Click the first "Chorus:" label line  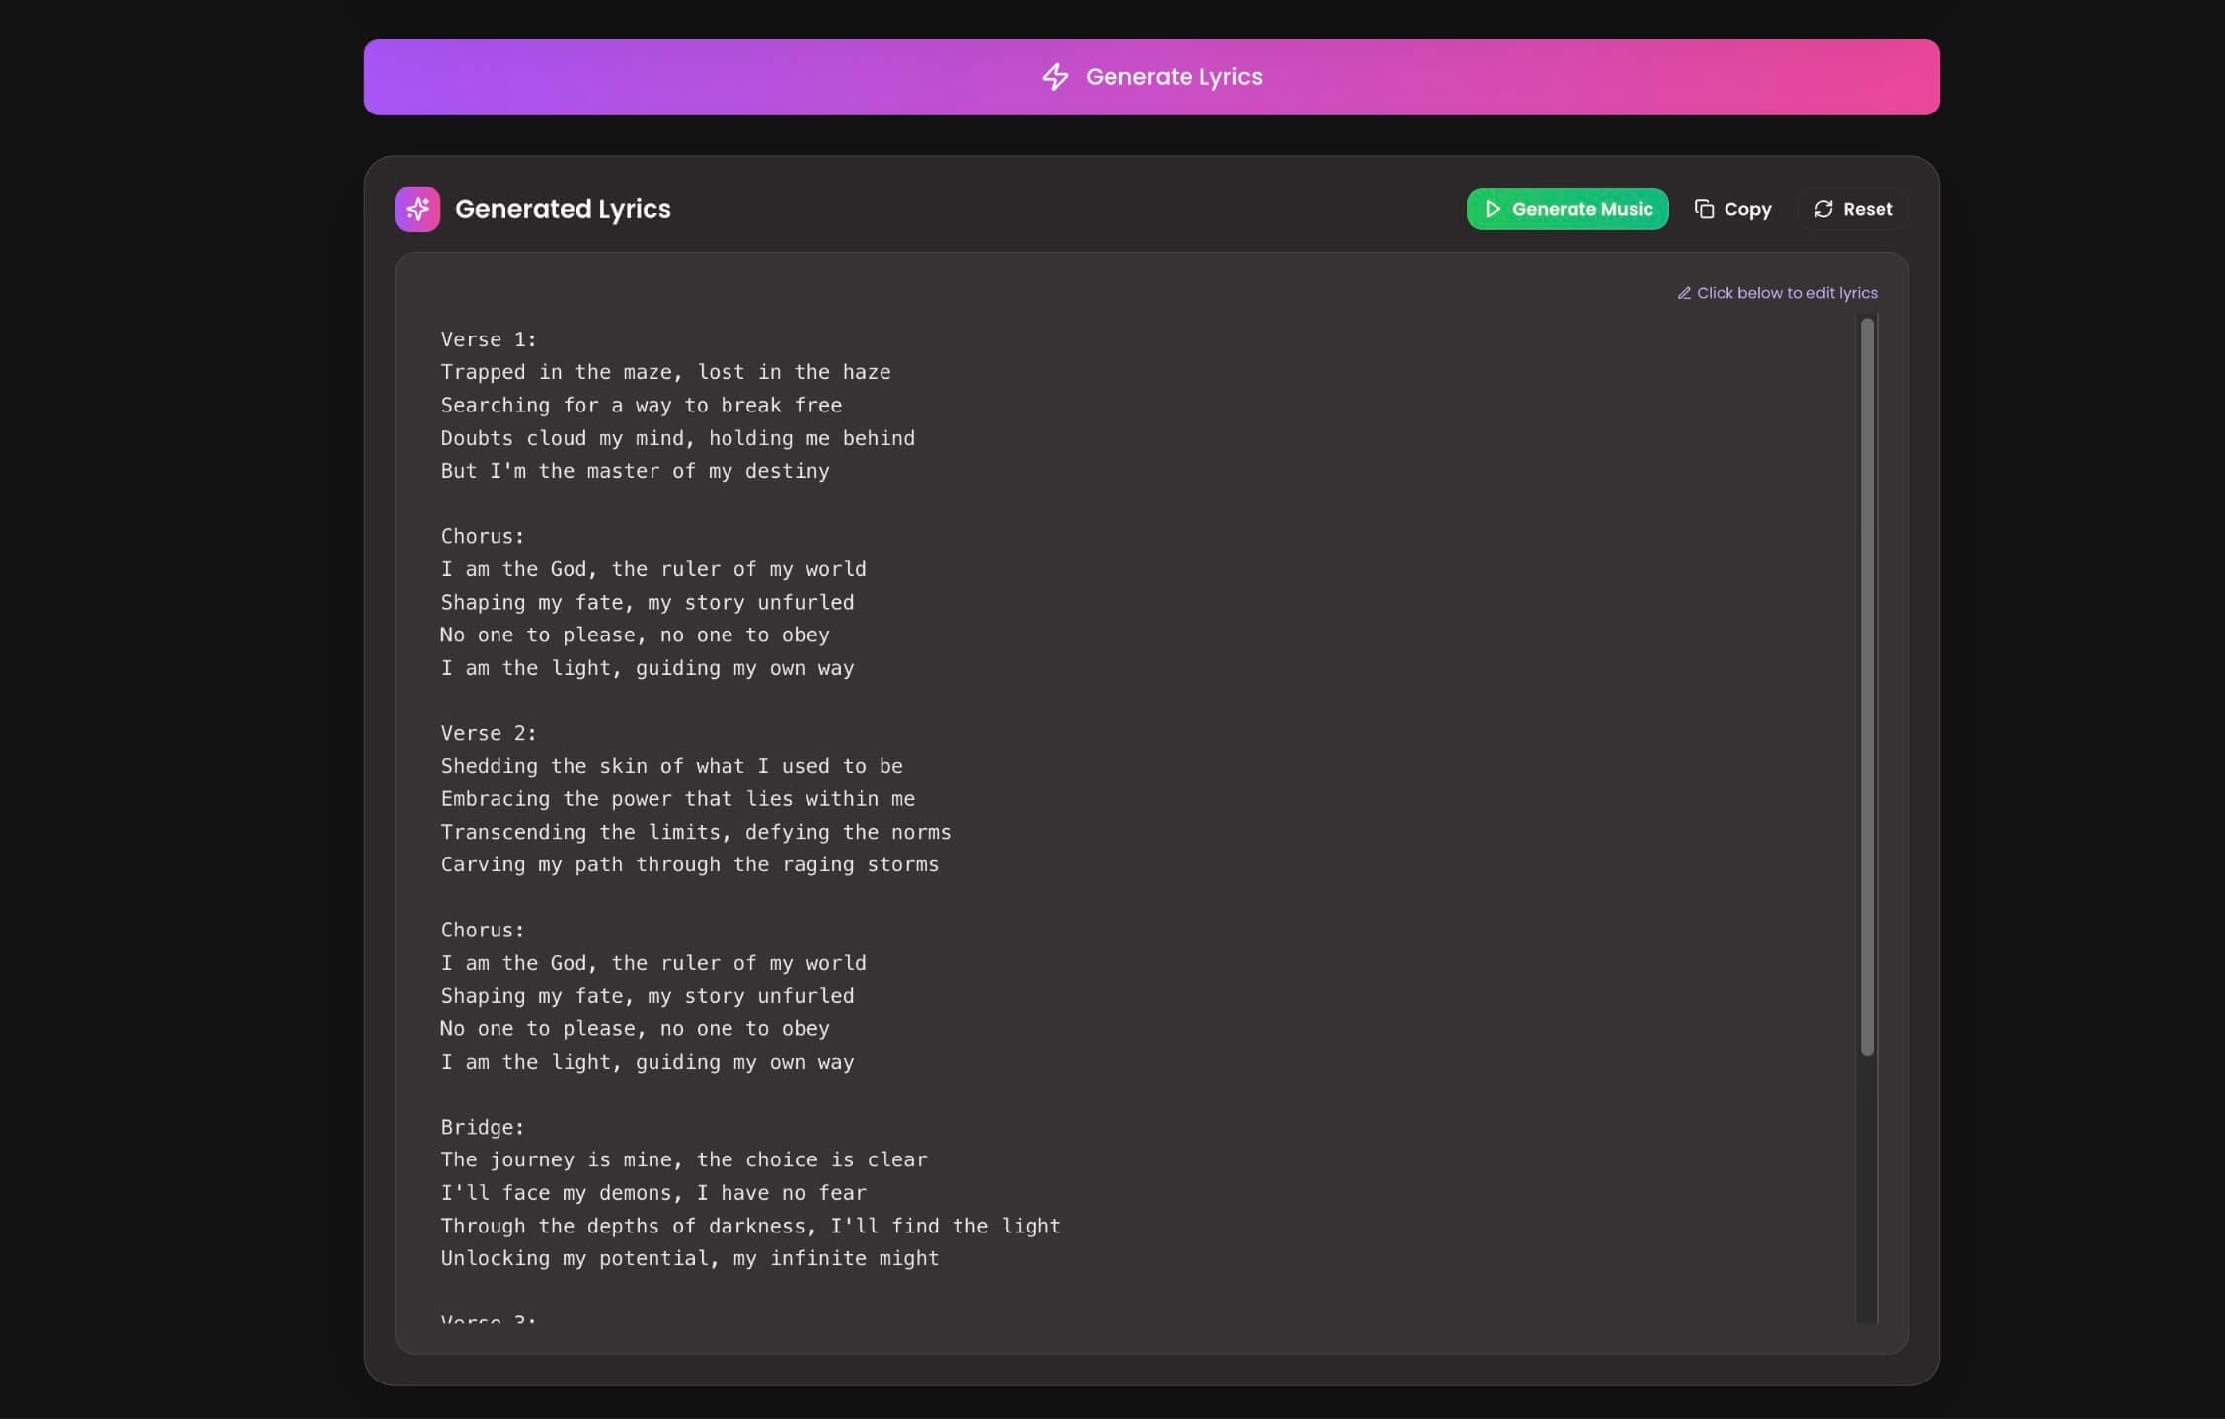483,536
